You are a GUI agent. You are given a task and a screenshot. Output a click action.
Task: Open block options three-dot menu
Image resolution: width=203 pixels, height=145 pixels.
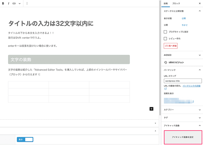[x=27, y=3]
